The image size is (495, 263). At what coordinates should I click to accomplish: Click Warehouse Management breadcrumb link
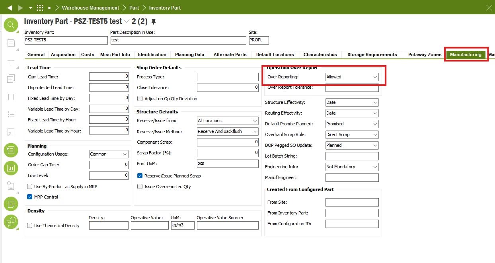[x=91, y=8]
